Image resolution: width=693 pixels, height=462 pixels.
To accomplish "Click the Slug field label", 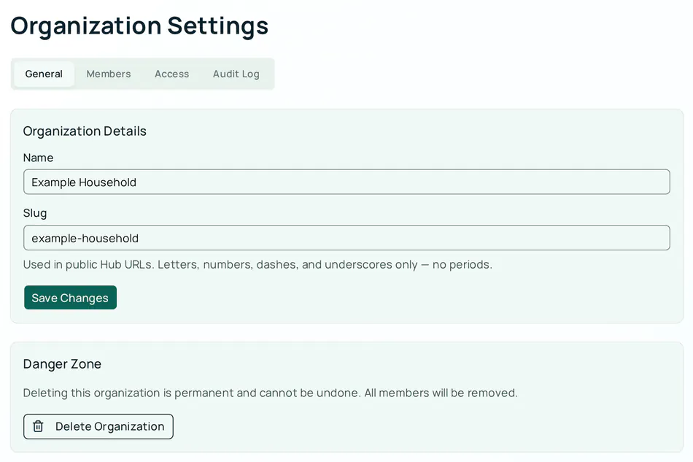I will pyautogui.click(x=35, y=213).
